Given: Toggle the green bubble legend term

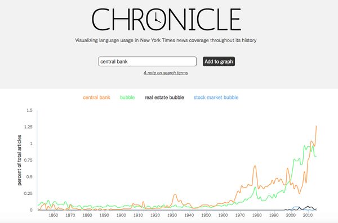Looking at the screenshot, I should [x=127, y=97].
